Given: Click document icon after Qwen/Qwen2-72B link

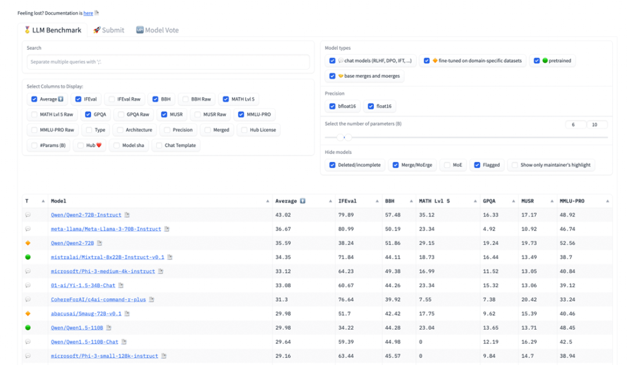Looking at the screenshot, I should coord(100,243).
